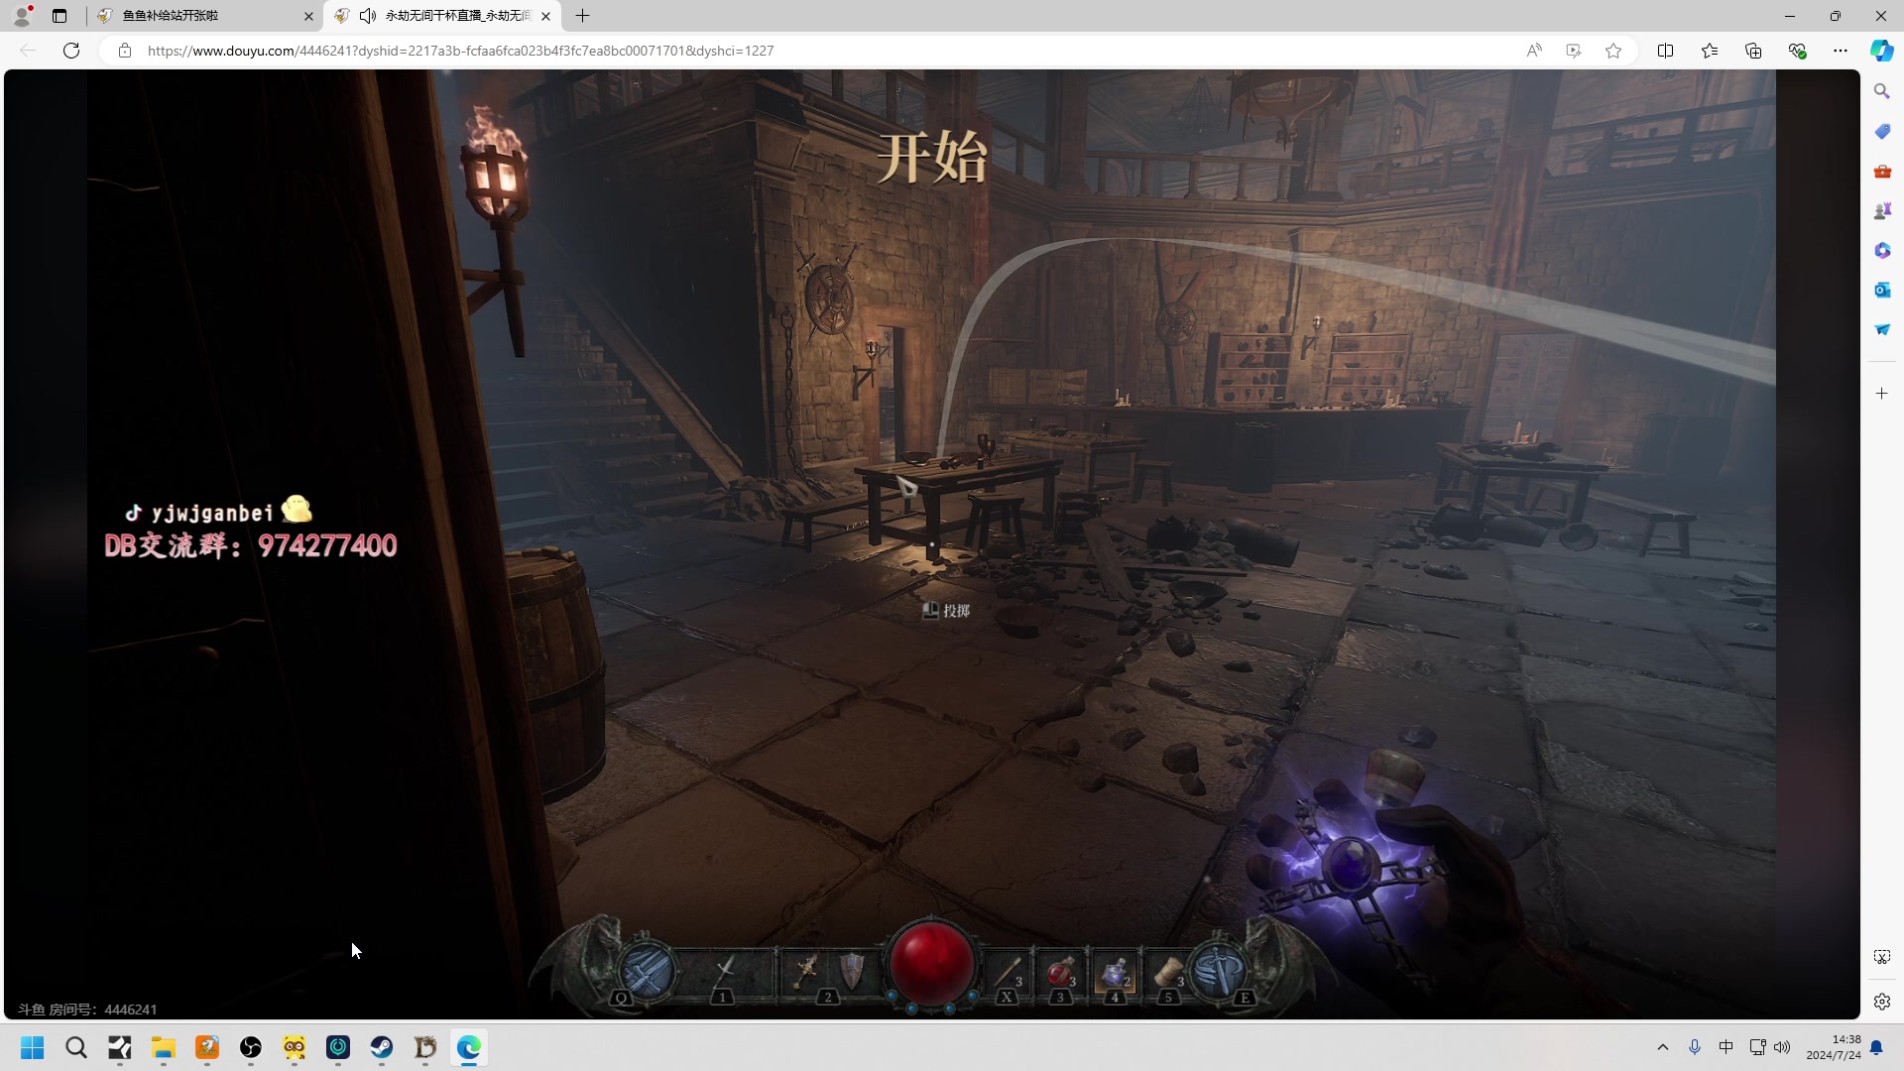Open the Diablo game taskbar icon
The image size is (1904, 1071).
click(x=425, y=1048)
